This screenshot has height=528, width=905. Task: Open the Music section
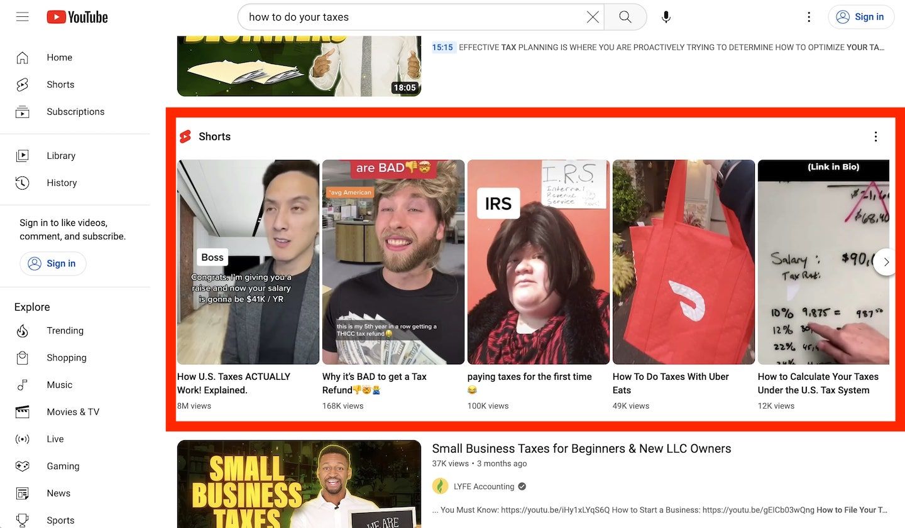60,384
